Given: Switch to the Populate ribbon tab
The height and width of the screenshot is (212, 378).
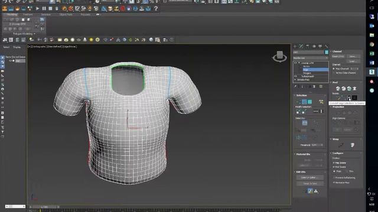Looking at the screenshot, I should click(85, 14).
